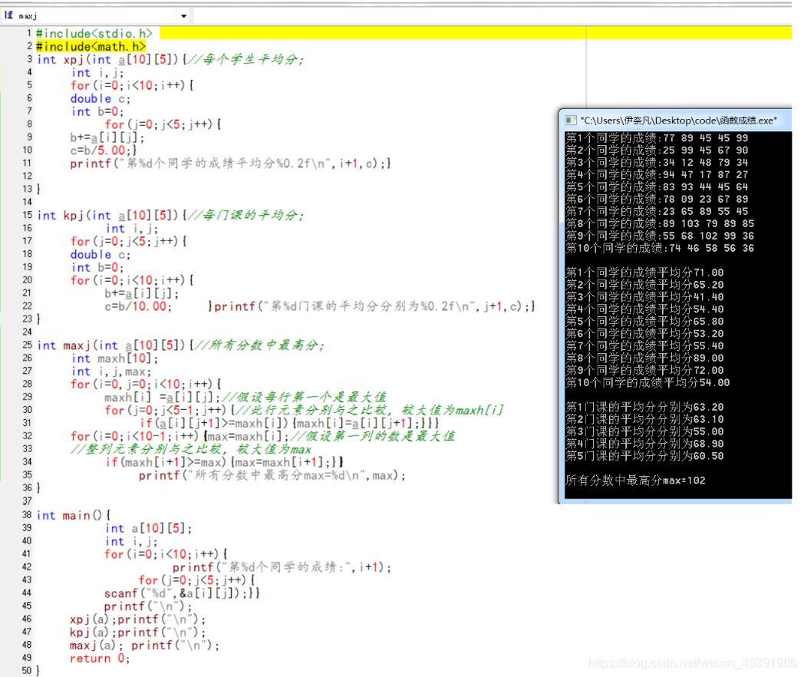Click the if statement comparing a[i][j+1] with maxh[i]

click(289, 424)
